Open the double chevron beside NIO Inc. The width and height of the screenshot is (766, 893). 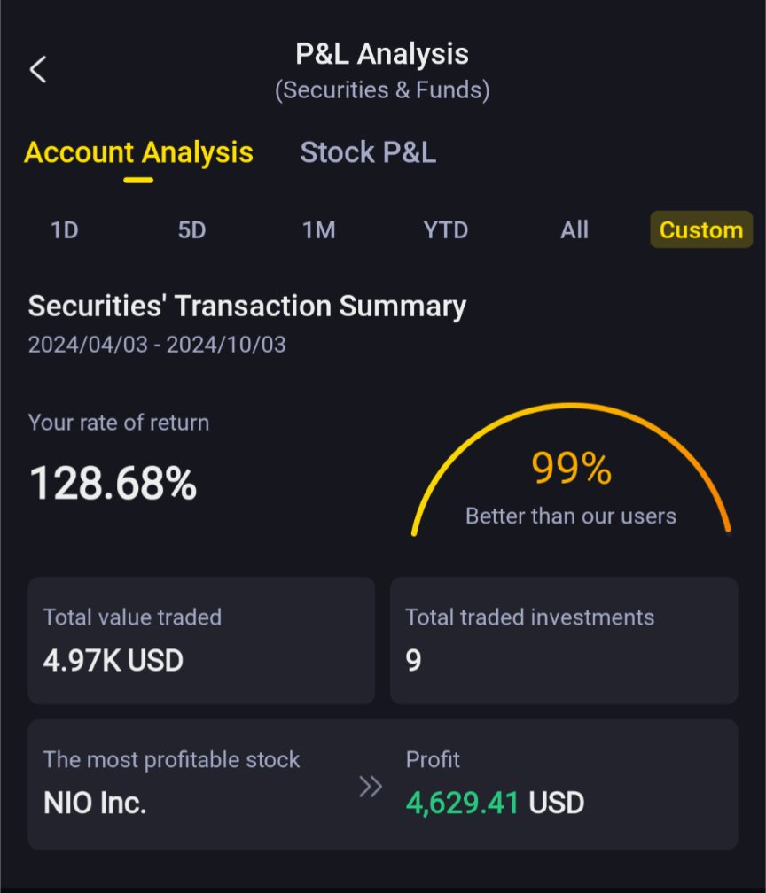pyautogui.click(x=371, y=787)
